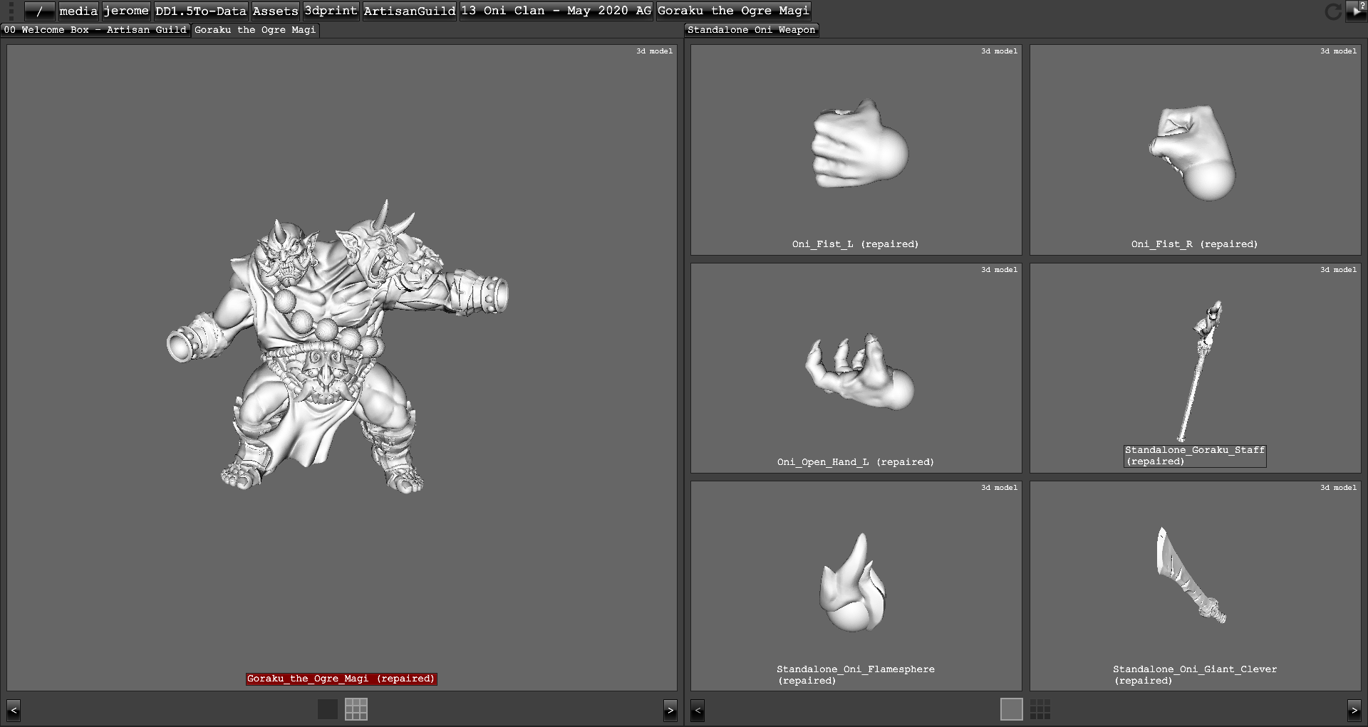Click the Oni_Fist_L (repaired) label
Screen dimensions: 1368x727
pyautogui.click(x=856, y=244)
